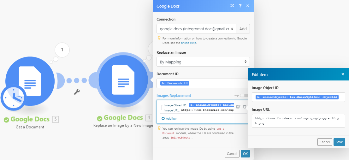
Task: Expand the Google Docs dialog to fullscreen
Action: click(232, 6)
